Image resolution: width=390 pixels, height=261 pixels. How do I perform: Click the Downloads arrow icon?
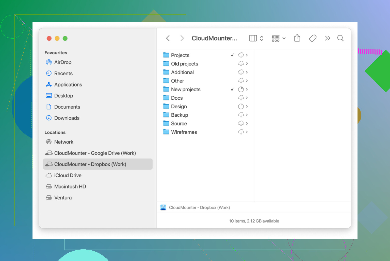tap(49, 118)
